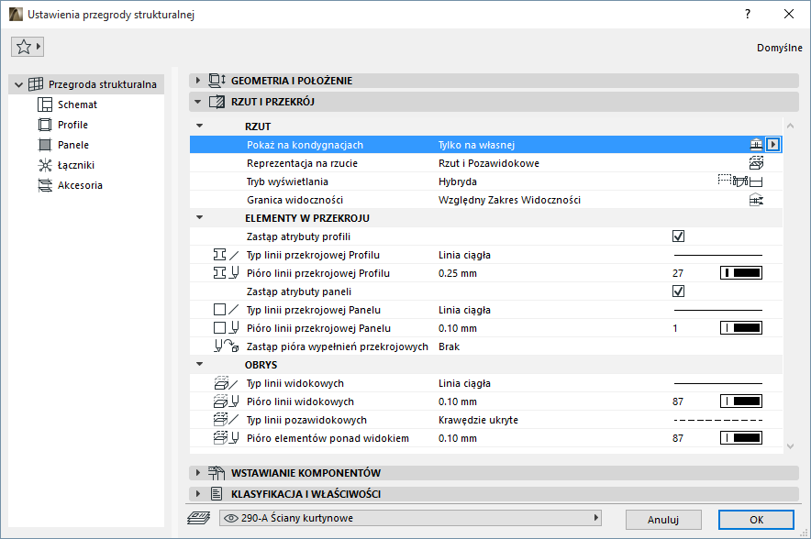Screen dimensions: 811x539
Task: Click the Profile frame icon
Action: click(x=45, y=125)
